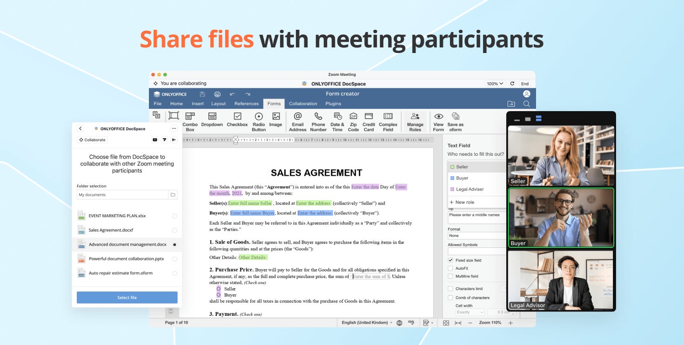This screenshot has height=345, width=684.
Task: Click the user profile avatar icon
Action: point(527,94)
